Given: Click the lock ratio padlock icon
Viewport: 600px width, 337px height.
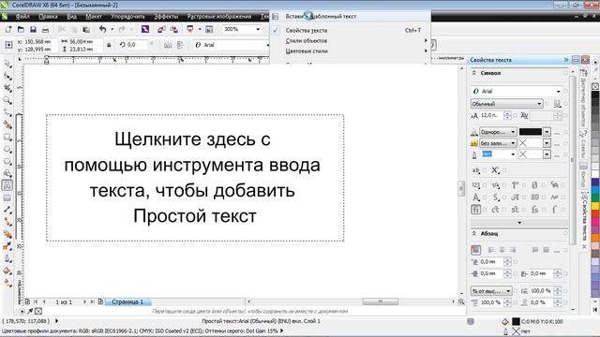Looking at the screenshot, I should (x=109, y=45).
